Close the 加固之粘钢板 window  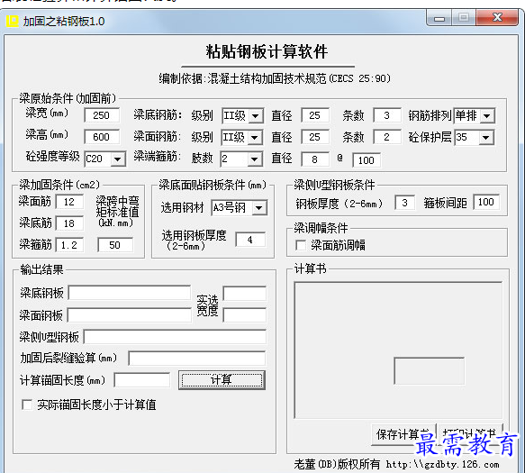498,18
